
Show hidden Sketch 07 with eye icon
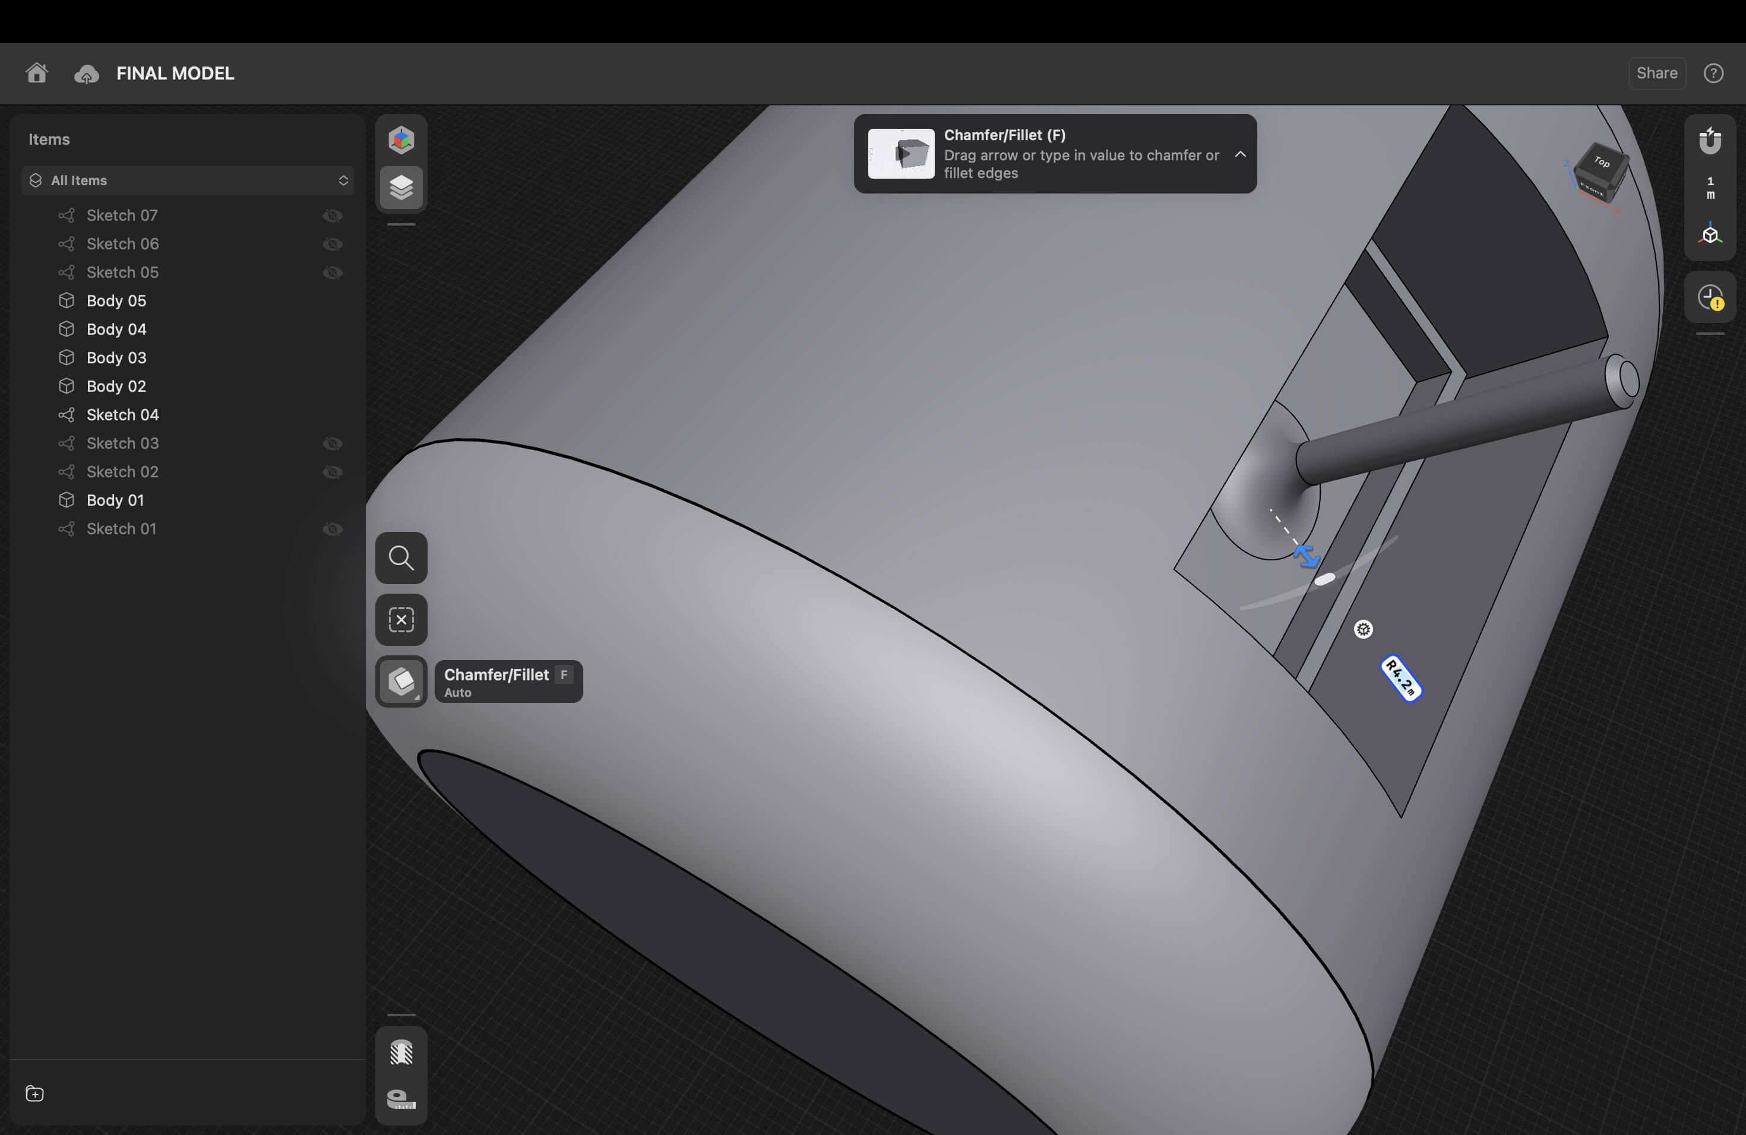point(333,215)
